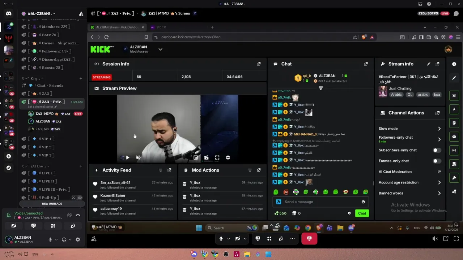Open the Activity Feed filter icon
This screenshot has width=463, height=260.
click(160, 170)
